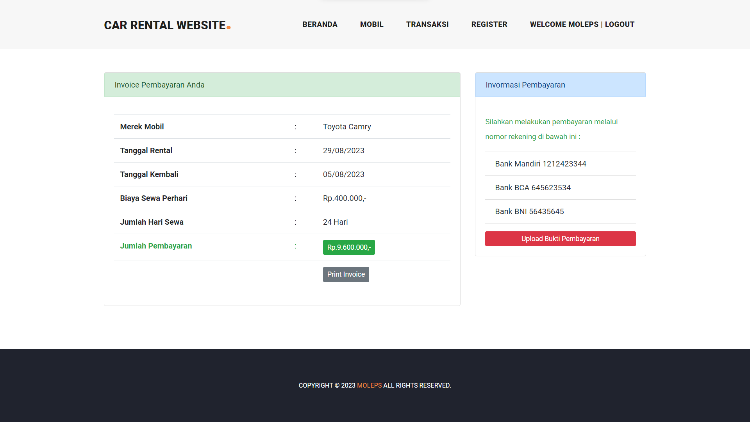Select the Bank BCA 645623534 row

[561, 188]
